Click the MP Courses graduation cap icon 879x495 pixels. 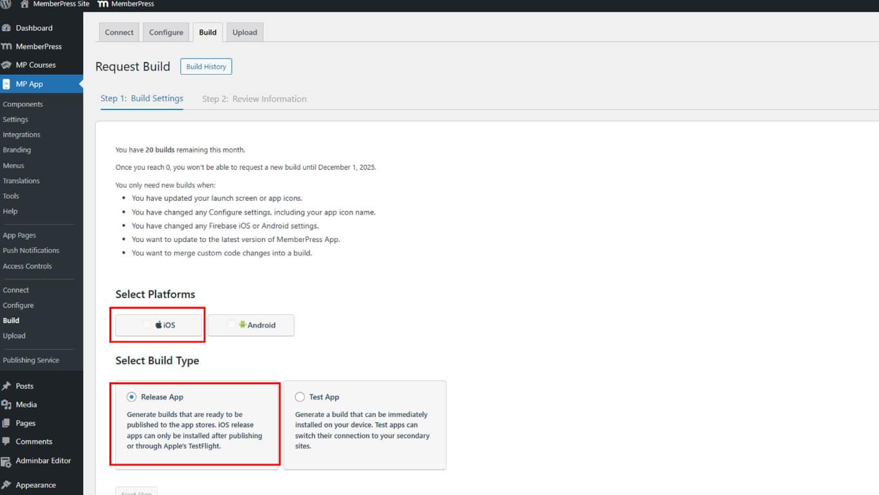(x=6, y=65)
